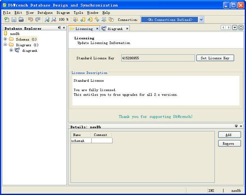Click the Remove button in Details
246x195 pixels.
coord(229,143)
